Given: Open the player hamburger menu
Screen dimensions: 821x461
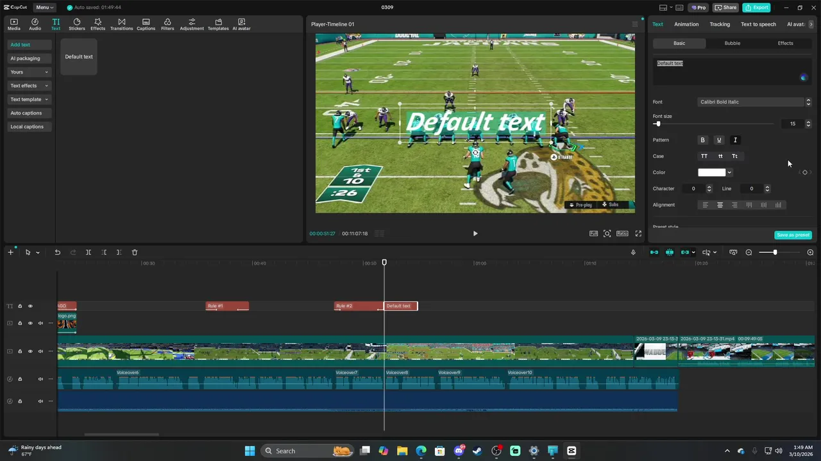Looking at the screenshot, I should pos(635,24).
